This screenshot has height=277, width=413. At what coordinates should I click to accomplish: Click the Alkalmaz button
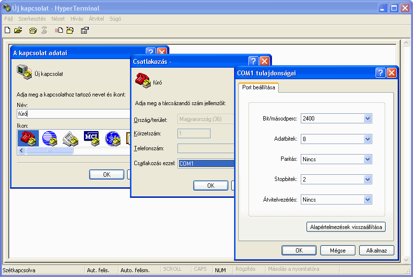pos(377,251)
